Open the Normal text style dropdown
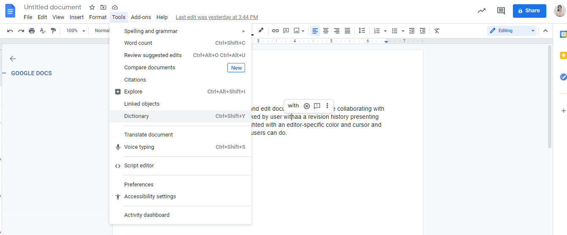The image size is (567, 235). point(101,31)
